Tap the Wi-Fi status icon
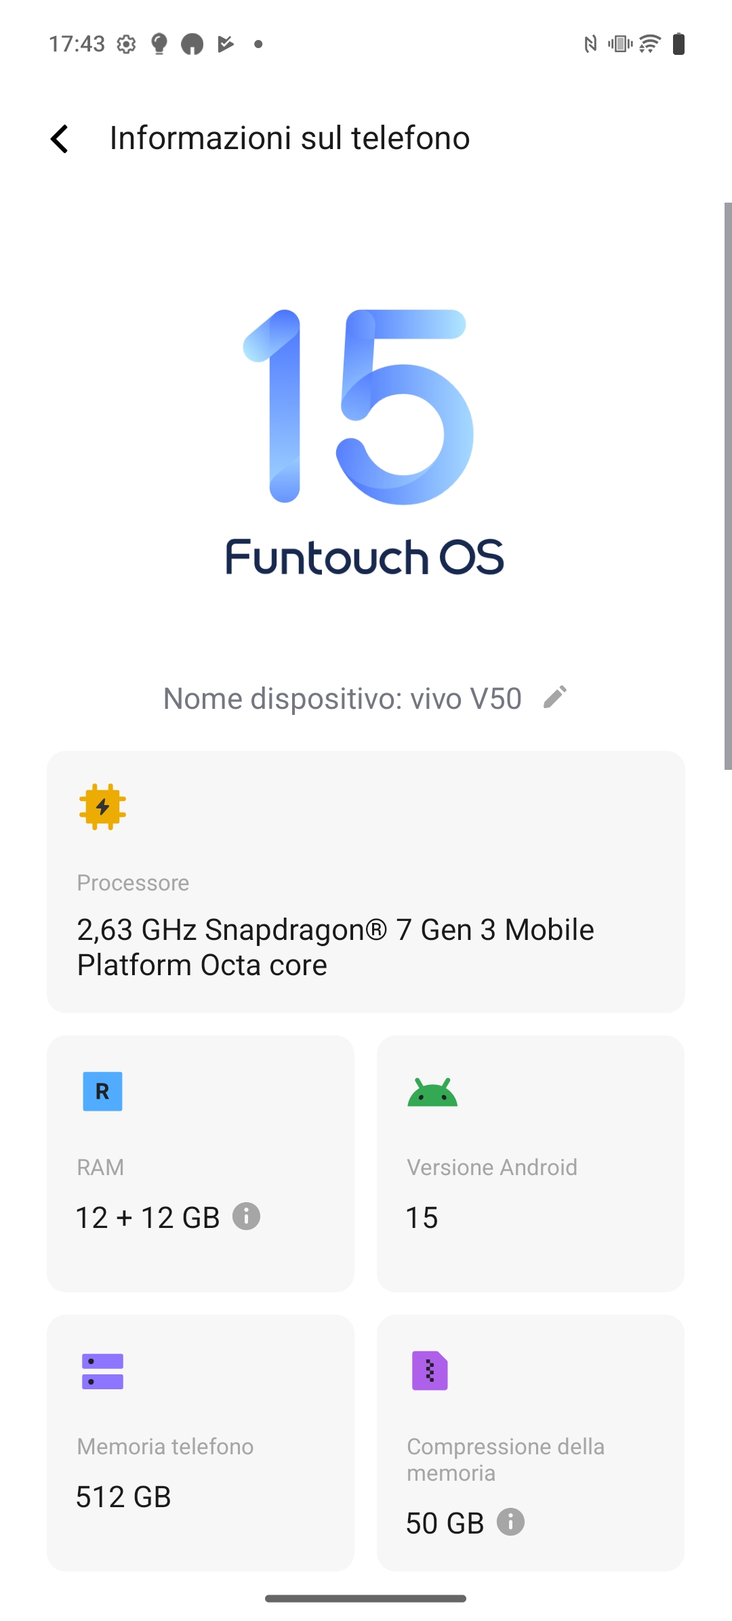The width and height of the screenshot is (732, 1621). click(x=649, y=44)
